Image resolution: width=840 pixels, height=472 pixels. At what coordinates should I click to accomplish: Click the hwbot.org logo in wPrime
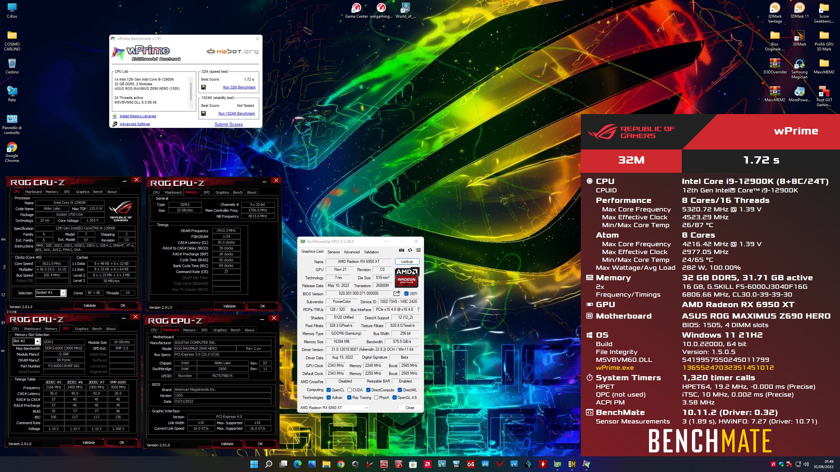[x=232, y=51]
